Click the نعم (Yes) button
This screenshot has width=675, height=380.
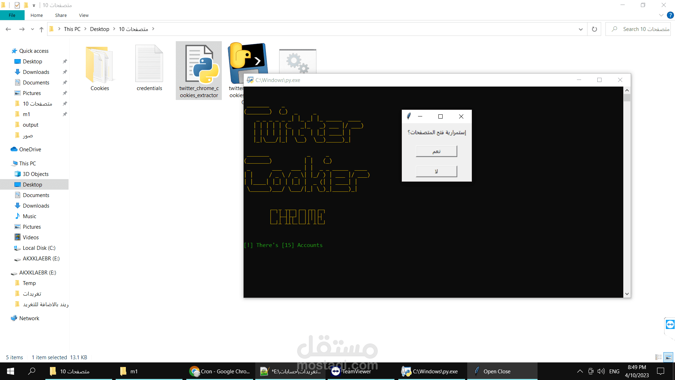(436, 151)
